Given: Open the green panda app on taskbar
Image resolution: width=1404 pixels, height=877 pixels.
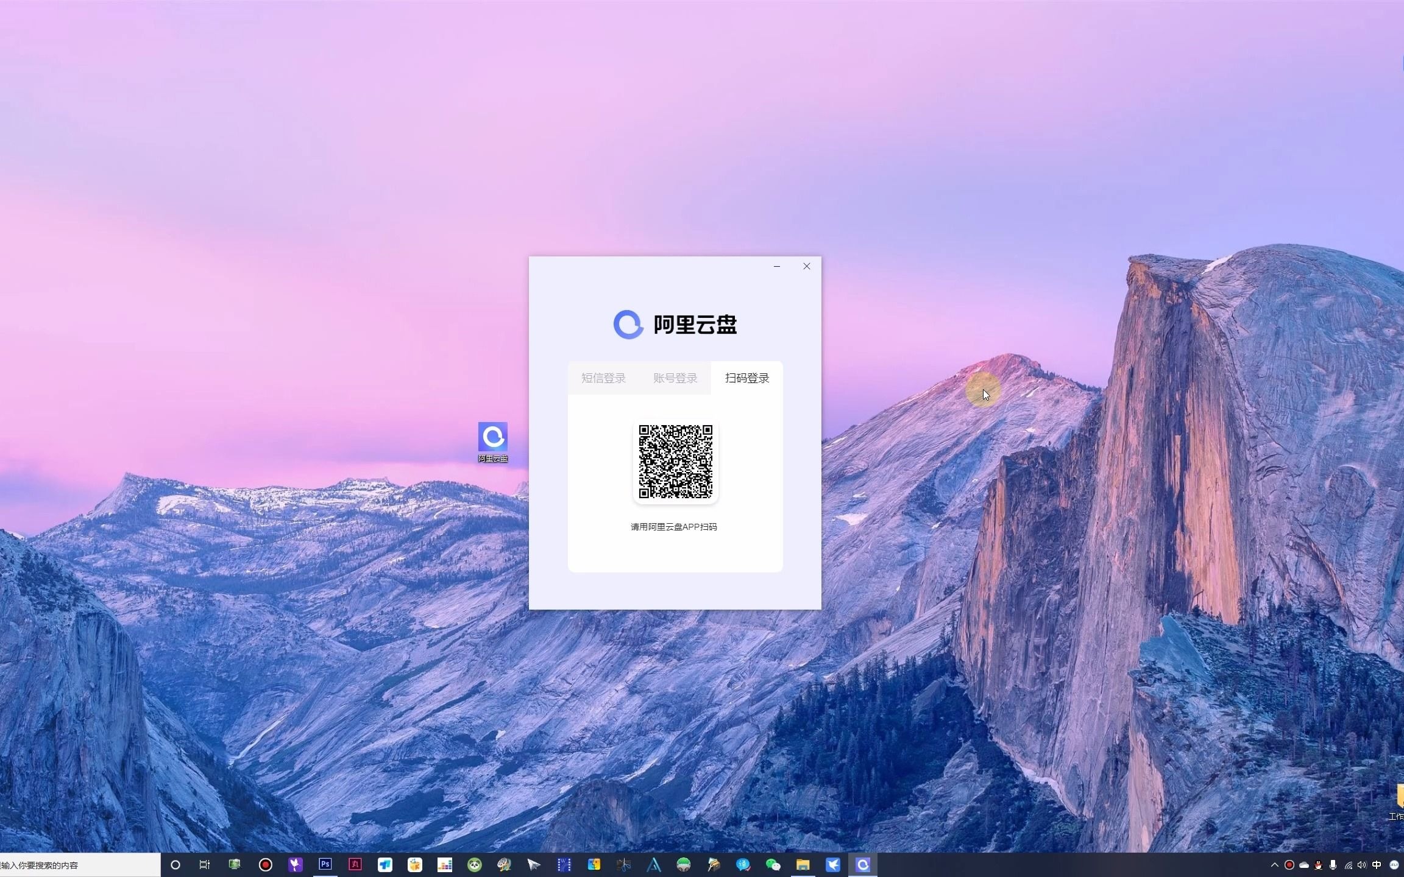Looking at the screenshot, I should 475,865.
